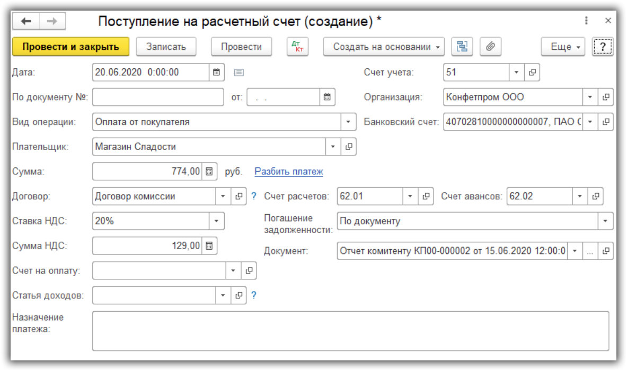Open the document structure icon in toolbar

pos(462,47)
